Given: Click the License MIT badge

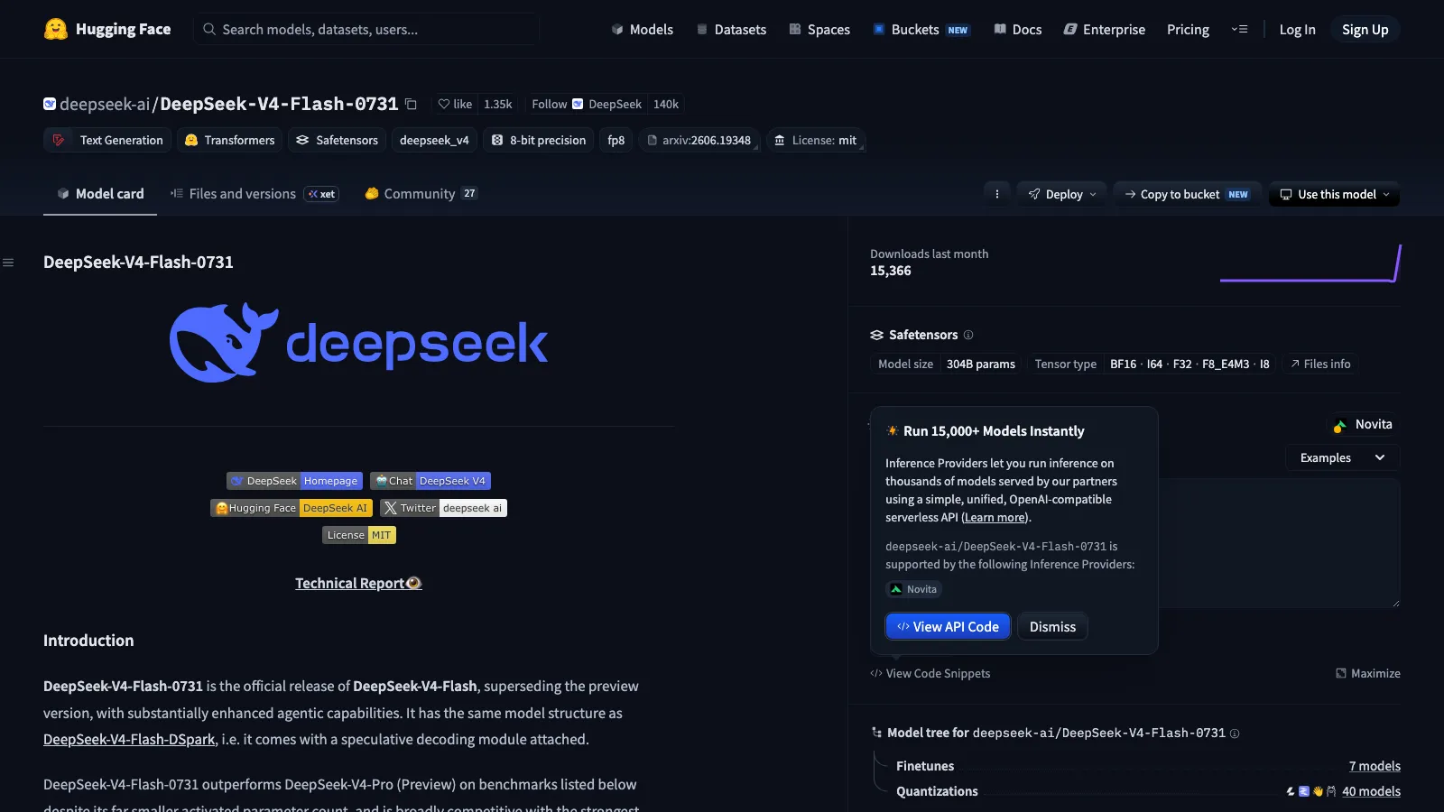Looking at the screenshot, I should (x=359, y=535).
